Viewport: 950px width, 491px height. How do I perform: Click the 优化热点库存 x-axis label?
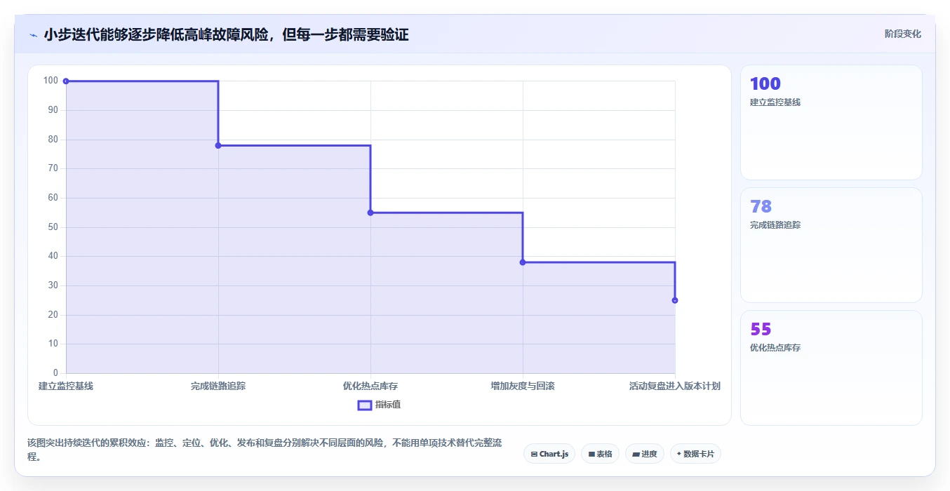pos(370,386)
